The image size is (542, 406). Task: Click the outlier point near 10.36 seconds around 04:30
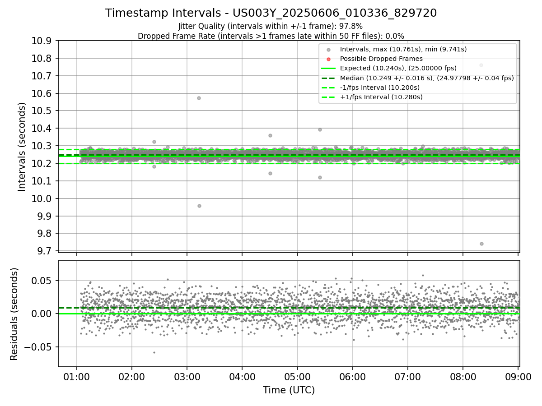[x=270, y=135]
